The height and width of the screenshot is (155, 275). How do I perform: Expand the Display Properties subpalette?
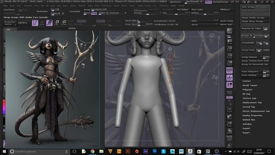(x=252, y=115)
